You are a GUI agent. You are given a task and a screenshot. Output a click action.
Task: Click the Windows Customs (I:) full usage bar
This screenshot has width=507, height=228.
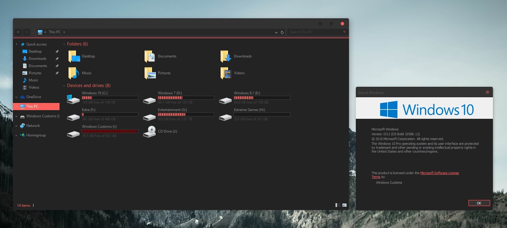point(110,131)
